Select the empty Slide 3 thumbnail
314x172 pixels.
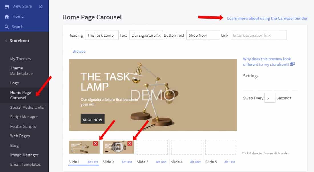152,147
